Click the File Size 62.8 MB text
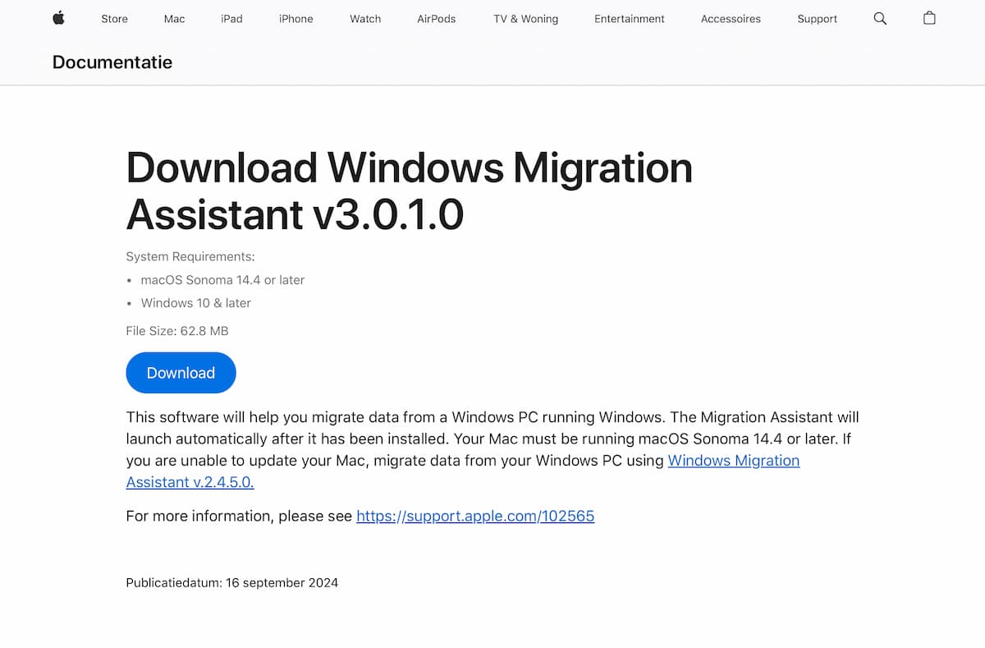 click(177, 331)
